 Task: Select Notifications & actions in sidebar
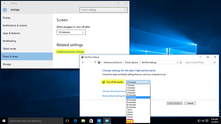[x=27, y=26]
